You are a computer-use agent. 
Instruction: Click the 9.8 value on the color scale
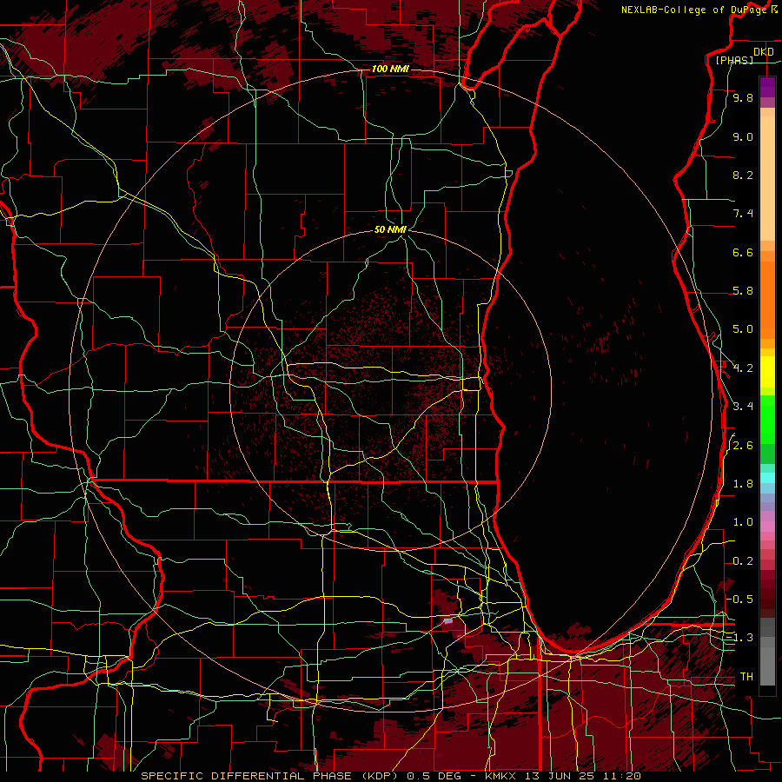pyautogui.click(x=743, y=97)
